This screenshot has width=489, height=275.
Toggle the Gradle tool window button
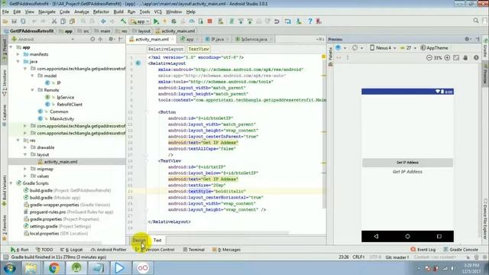485,48
